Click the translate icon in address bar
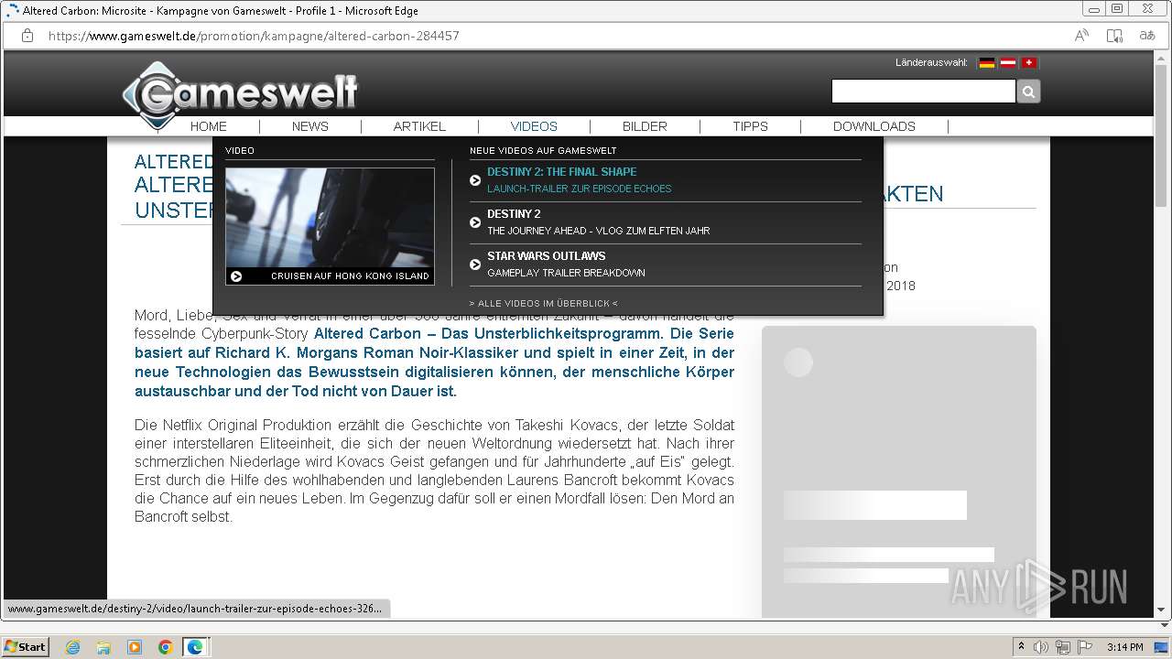 point(1146,36)
